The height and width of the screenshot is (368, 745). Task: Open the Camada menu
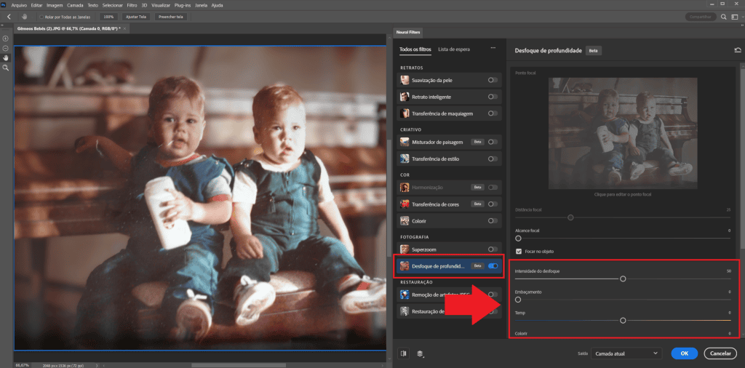[x=75, y=5]
